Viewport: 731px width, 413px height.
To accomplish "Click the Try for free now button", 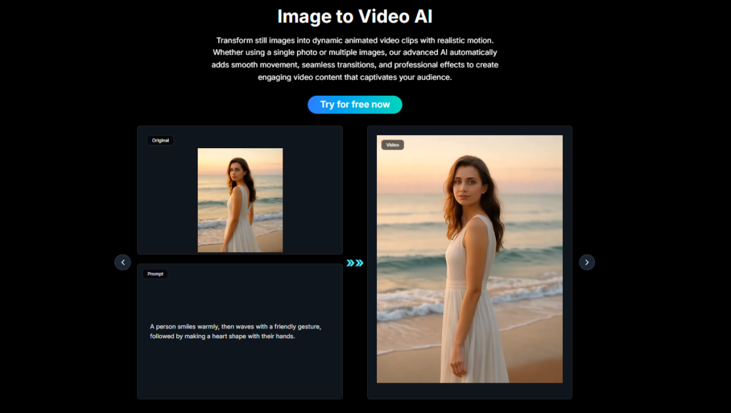I will pyautogui.click(x=355, y=104).
